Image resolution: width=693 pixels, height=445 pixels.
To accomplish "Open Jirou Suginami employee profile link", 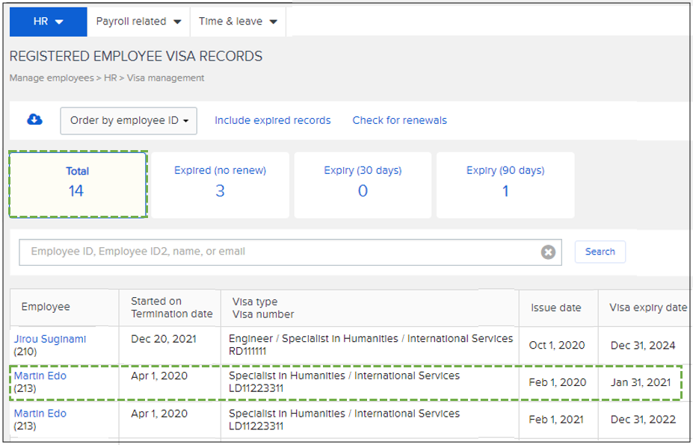I will [50, 339].
